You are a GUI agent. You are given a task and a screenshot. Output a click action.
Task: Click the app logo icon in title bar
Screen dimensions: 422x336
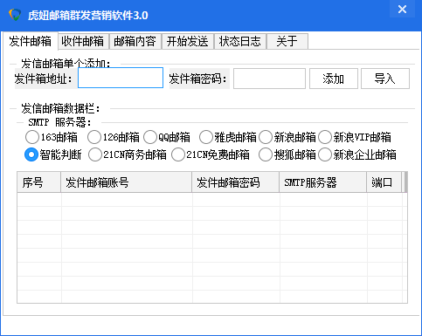15,15
